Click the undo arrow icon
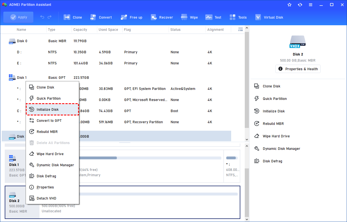 click(42, 17)
